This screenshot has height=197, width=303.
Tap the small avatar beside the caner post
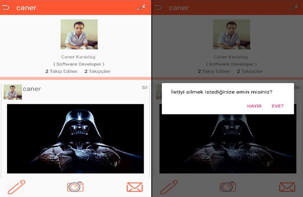(13, 92)
